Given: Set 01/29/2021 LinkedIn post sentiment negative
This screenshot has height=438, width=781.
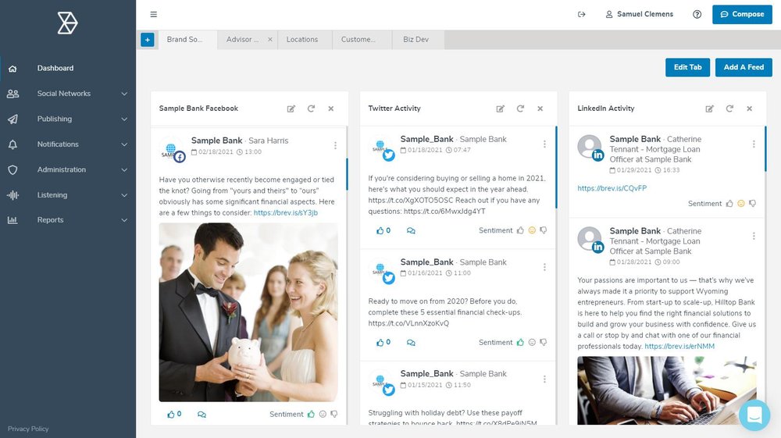Looking at the screenshot, I should 753,204.
